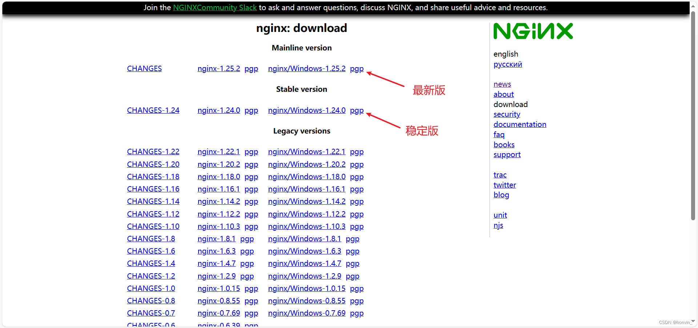Open the books page
Screen dimensions: 698x328
pyautogui.click(x=504, y=145)
